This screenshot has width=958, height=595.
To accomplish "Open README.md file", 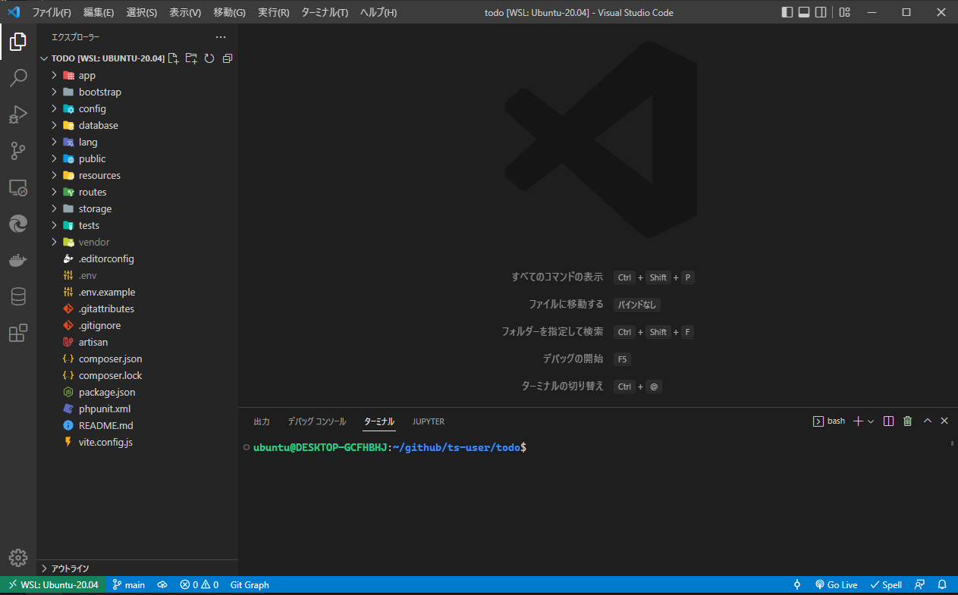I will (x=137, y=425).
